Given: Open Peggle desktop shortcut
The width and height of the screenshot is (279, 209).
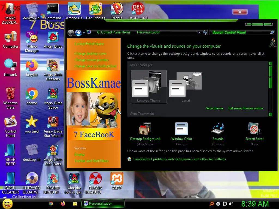Looking at the screenshot, I should pos(117,10).
